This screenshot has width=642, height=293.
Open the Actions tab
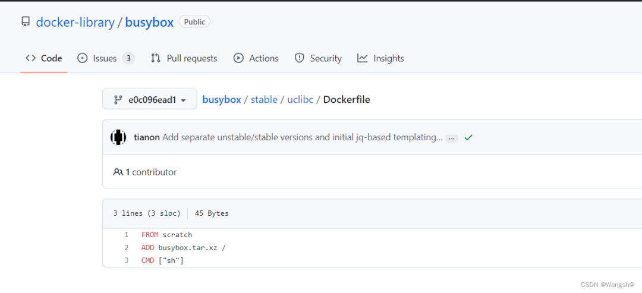(256, 58)
